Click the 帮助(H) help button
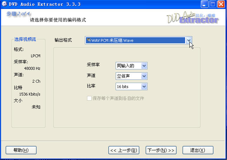 pyautogui.click(x=21, y=150)
